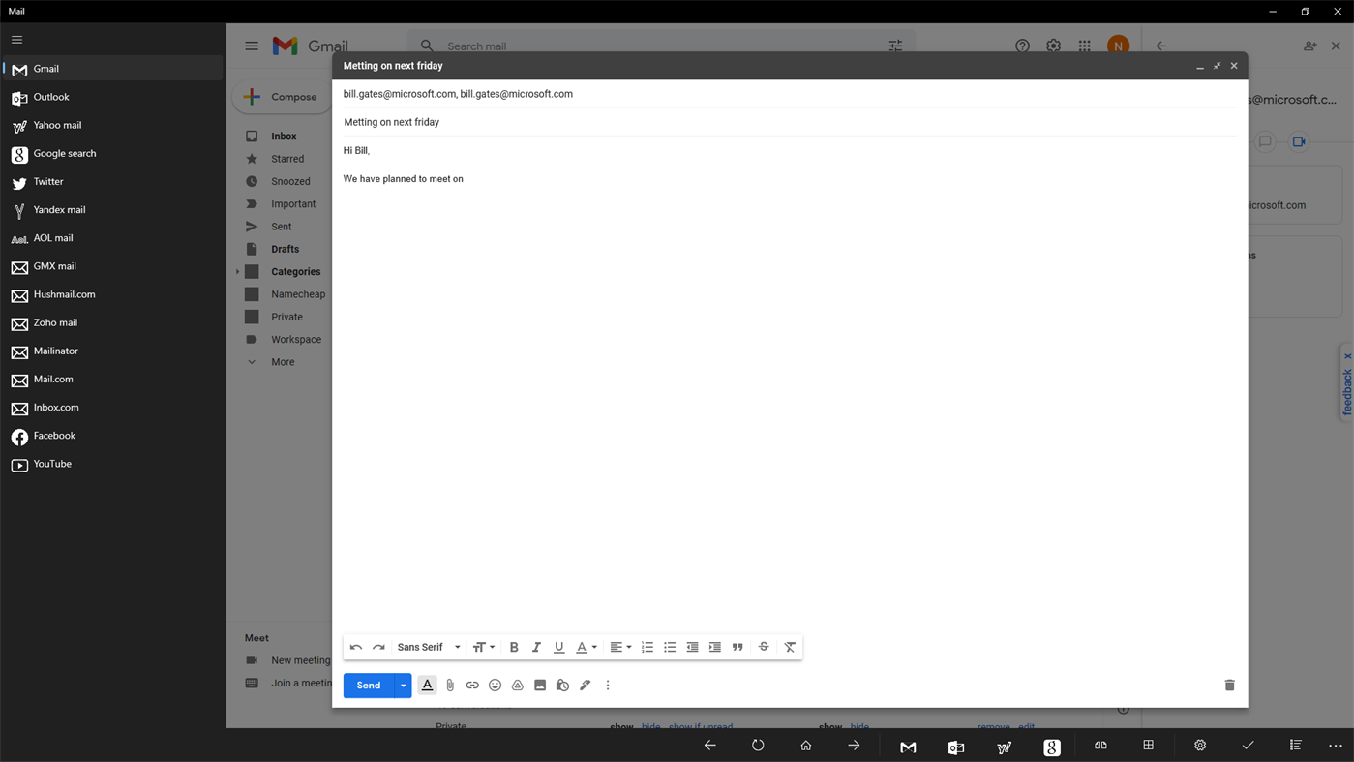Send the email to Bill
The width and height of the screenshot is (1354, 762).
tap(368, 685)
